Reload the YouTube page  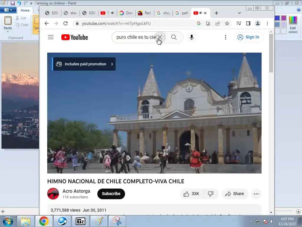pyautogui.click(x=65, y=23)
